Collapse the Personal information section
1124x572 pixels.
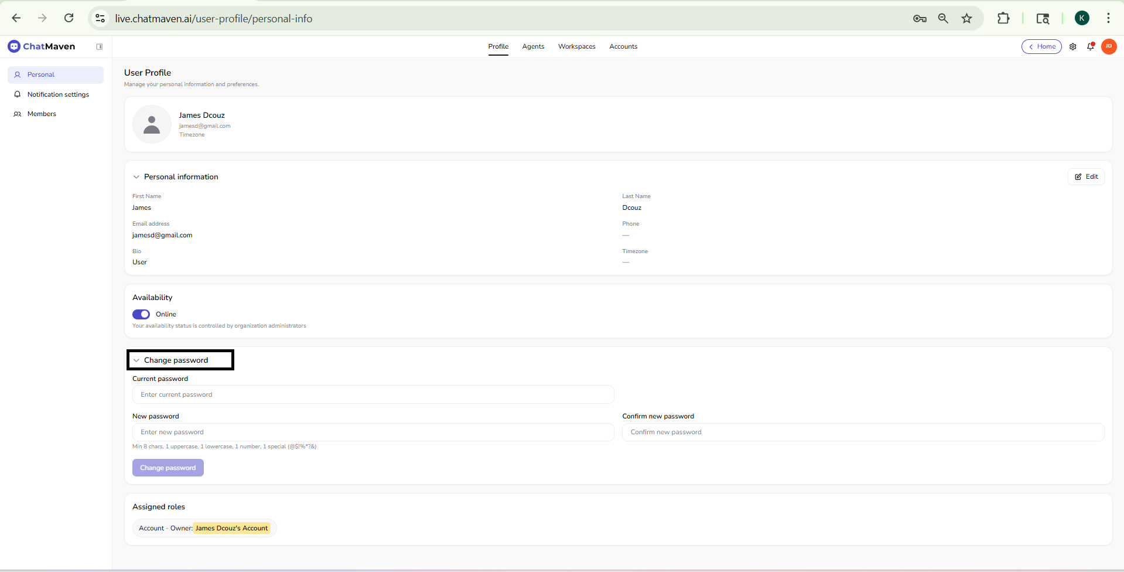(136, 176)
